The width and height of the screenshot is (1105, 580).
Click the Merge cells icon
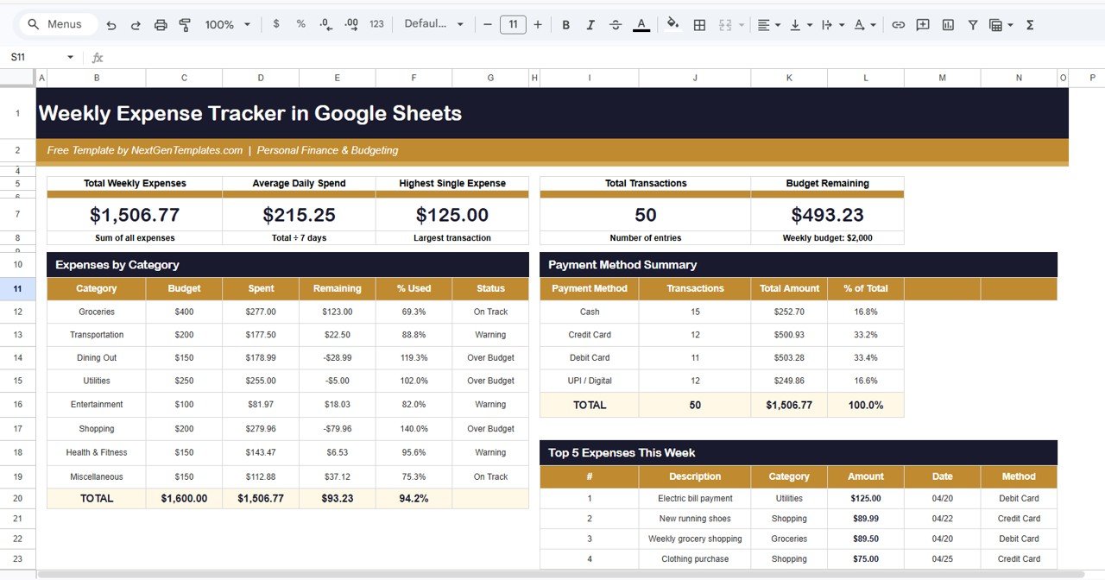coord(725,25)
